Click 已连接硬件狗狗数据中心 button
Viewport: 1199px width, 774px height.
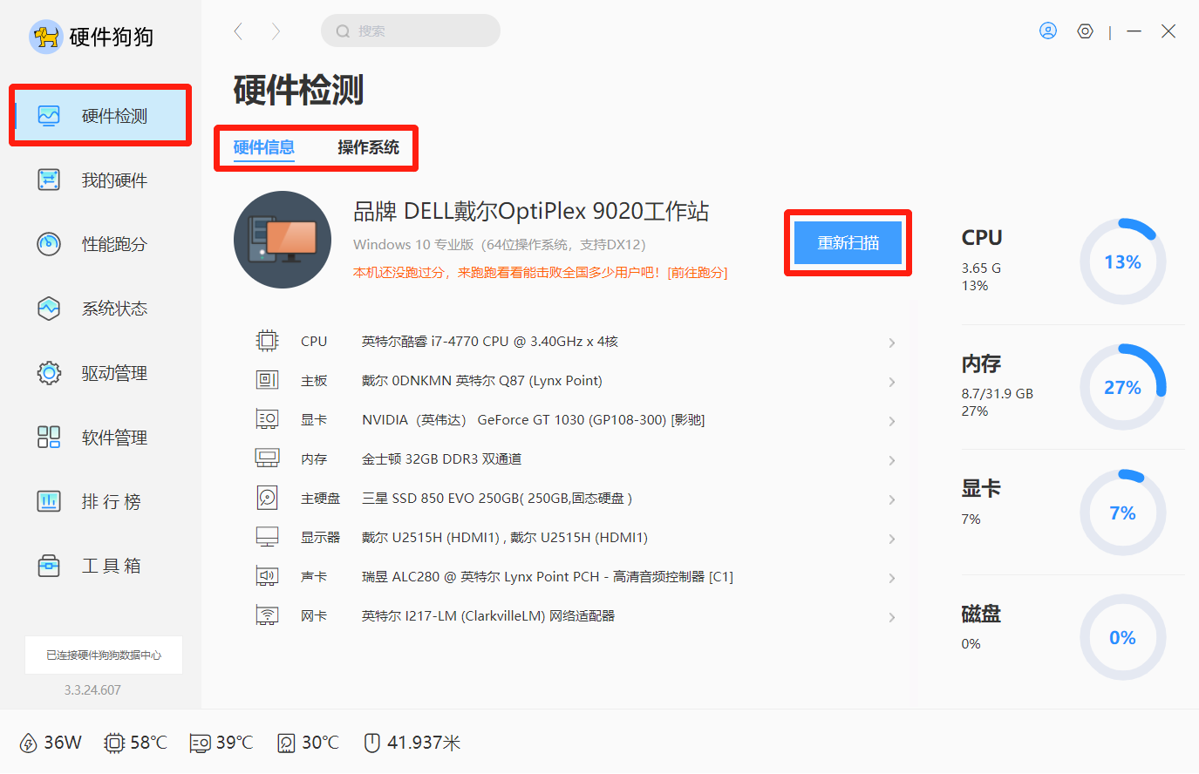coord(104,655)
